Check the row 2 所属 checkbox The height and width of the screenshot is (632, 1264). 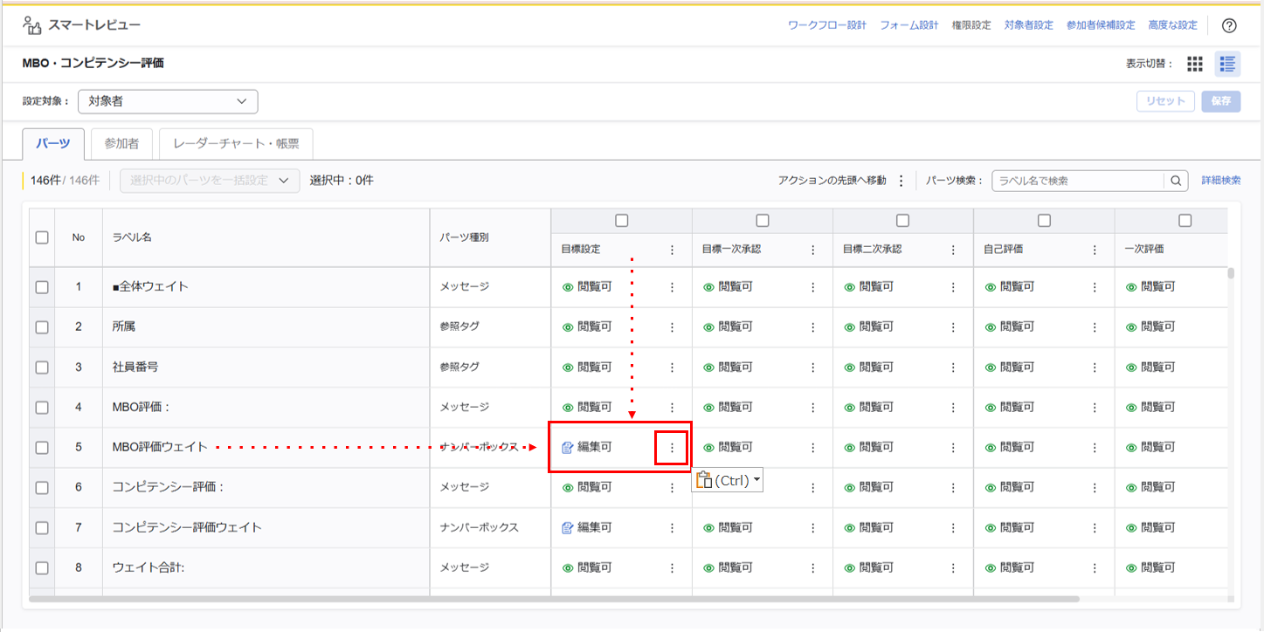42,327
